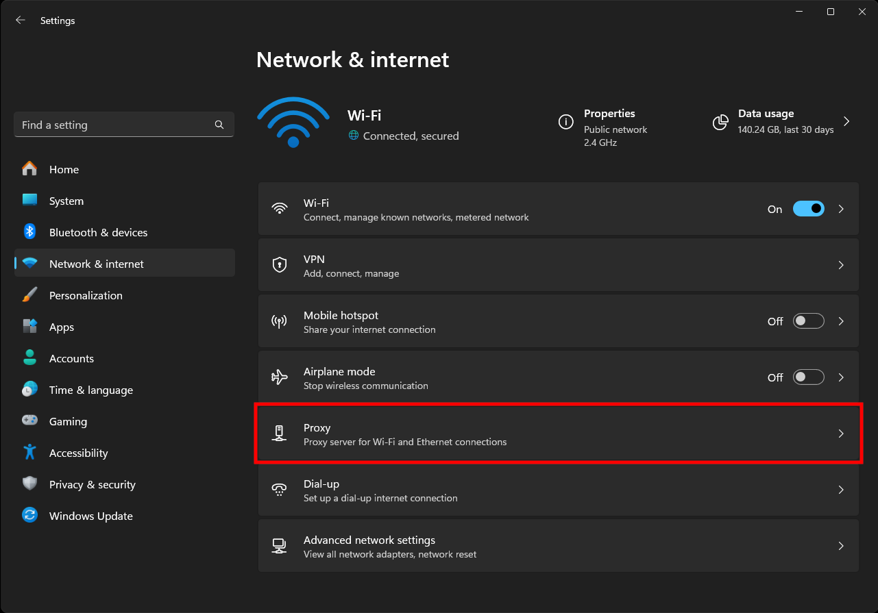Turn off the Wi-Fi toggle

tap(808, 209)
